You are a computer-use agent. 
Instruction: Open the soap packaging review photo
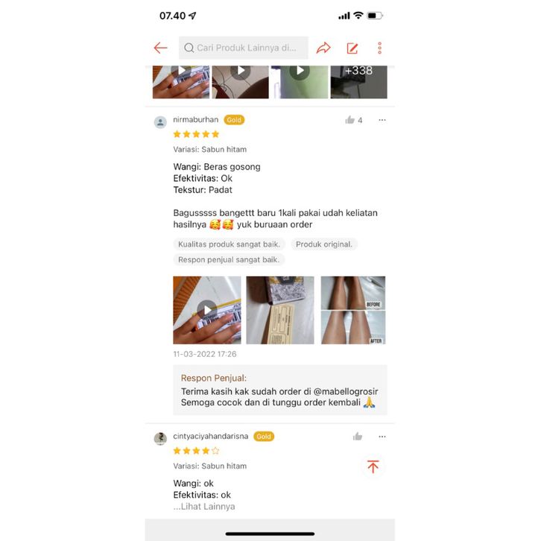[x=280, y=310]
